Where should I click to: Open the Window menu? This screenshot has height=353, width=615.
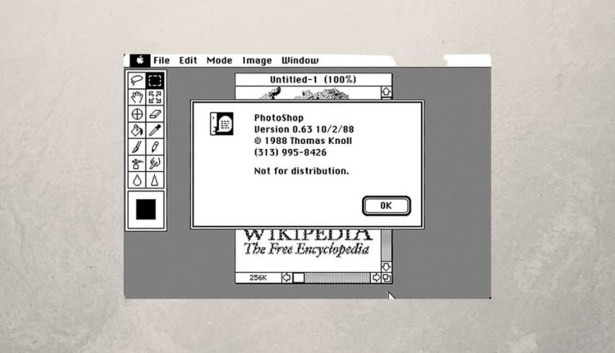[x=300, y=60]
